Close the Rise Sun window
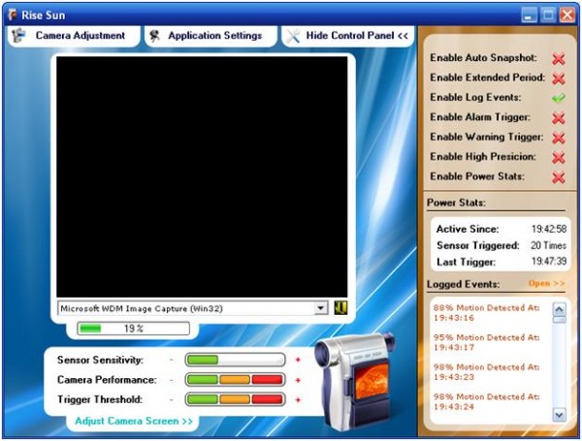 [567, 16]
